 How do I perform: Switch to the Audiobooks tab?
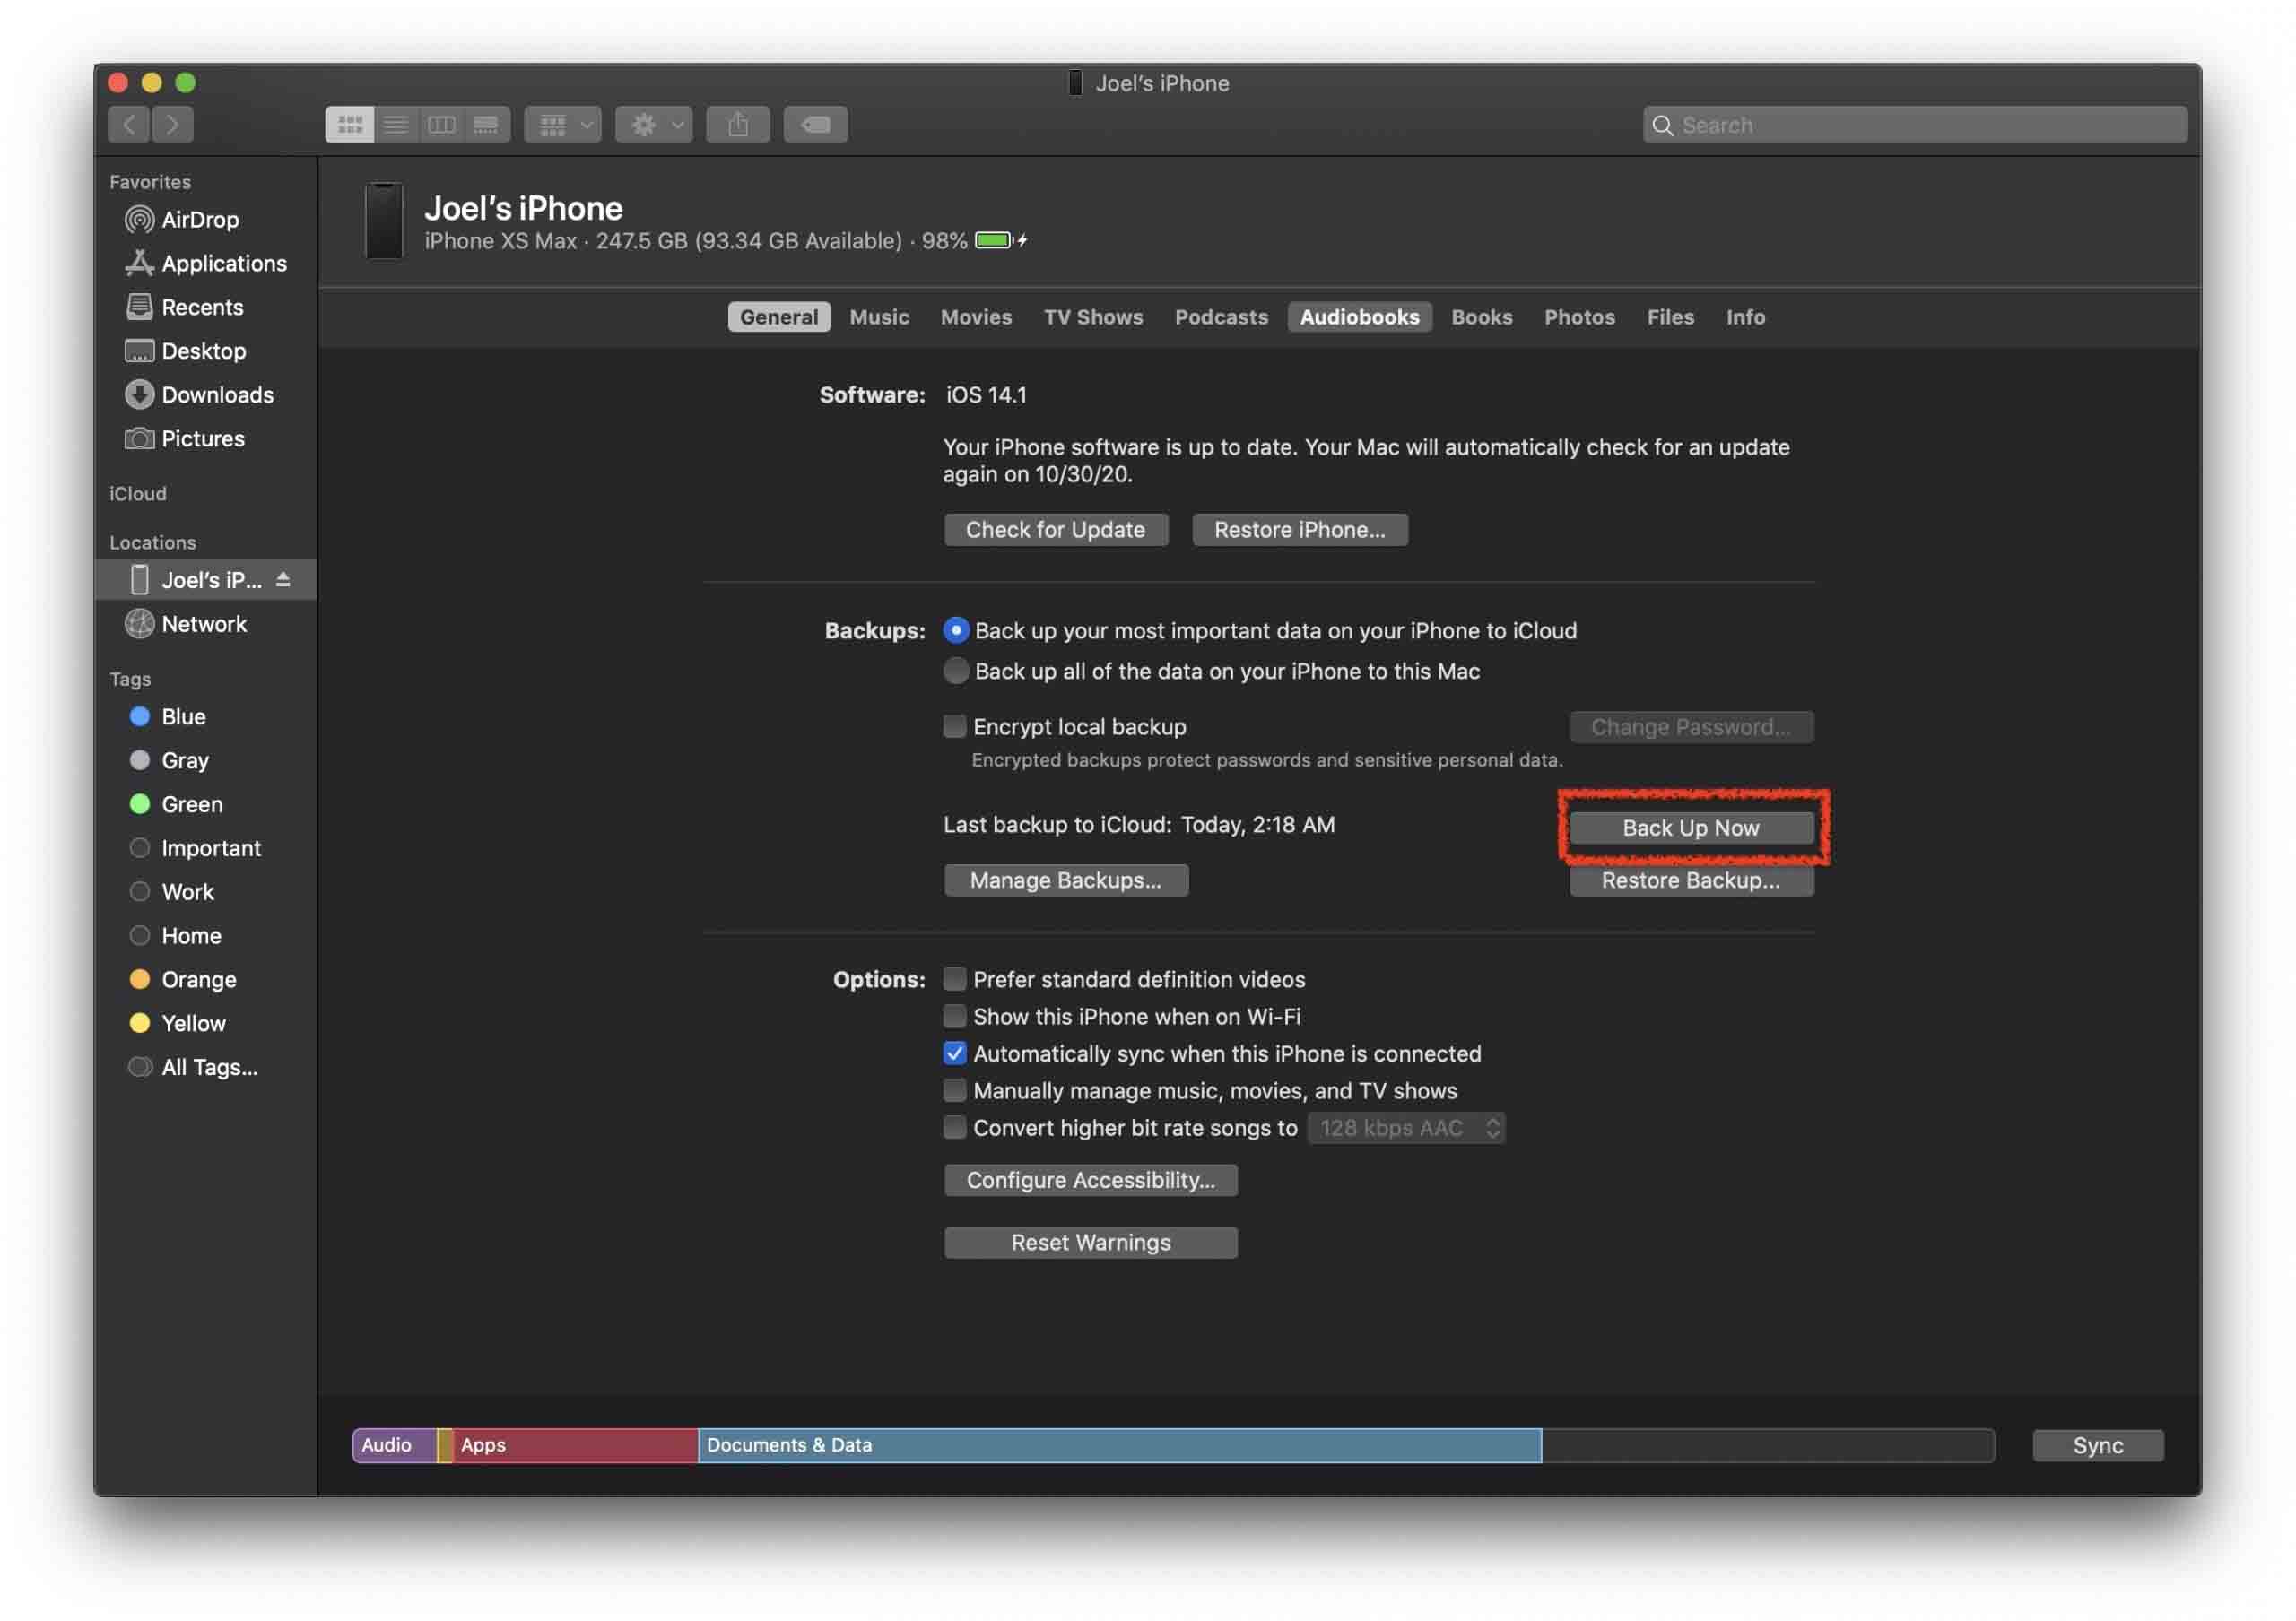(x=1359, y=317)
